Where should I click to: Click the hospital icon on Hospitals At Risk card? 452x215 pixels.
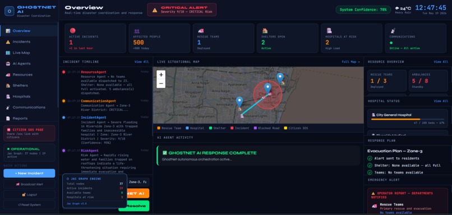click(x=329, y=30)
